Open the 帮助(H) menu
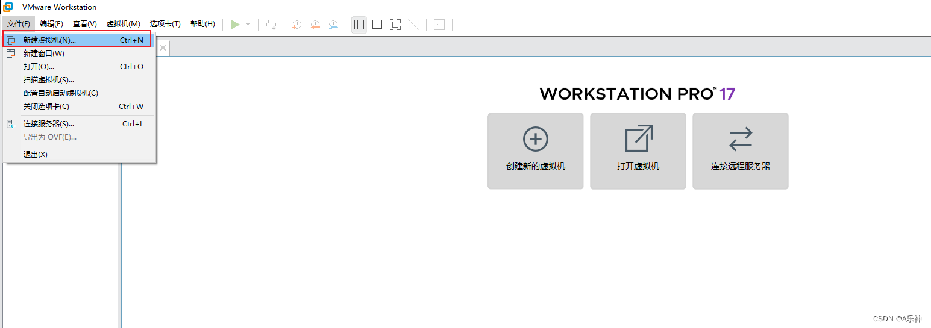This screenshot has width=931, height=328. [202, 24]
